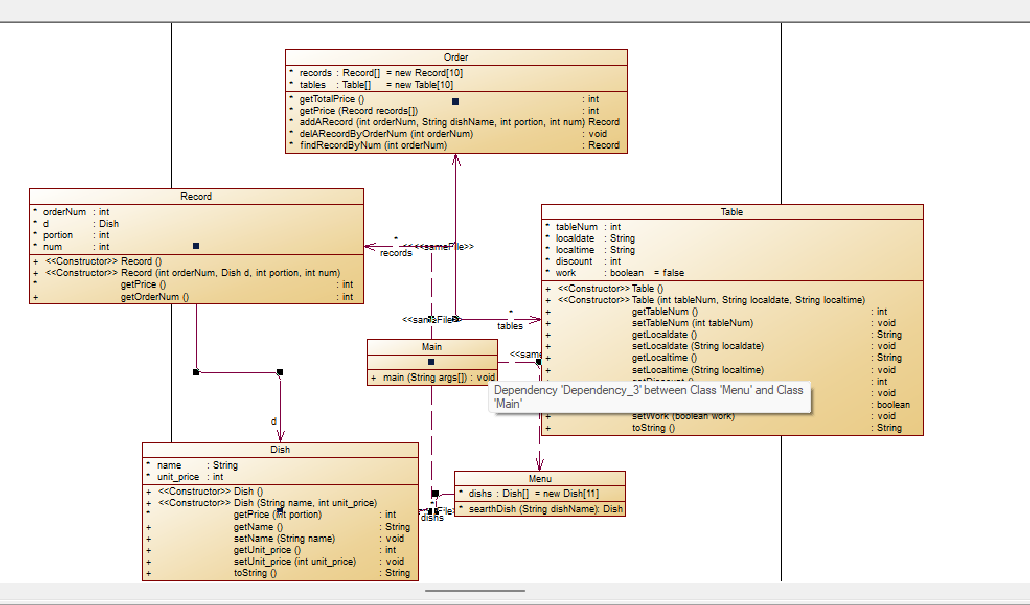Click center square handle in Record class
Screen dimensions: 1030x605
pos(196,246)
